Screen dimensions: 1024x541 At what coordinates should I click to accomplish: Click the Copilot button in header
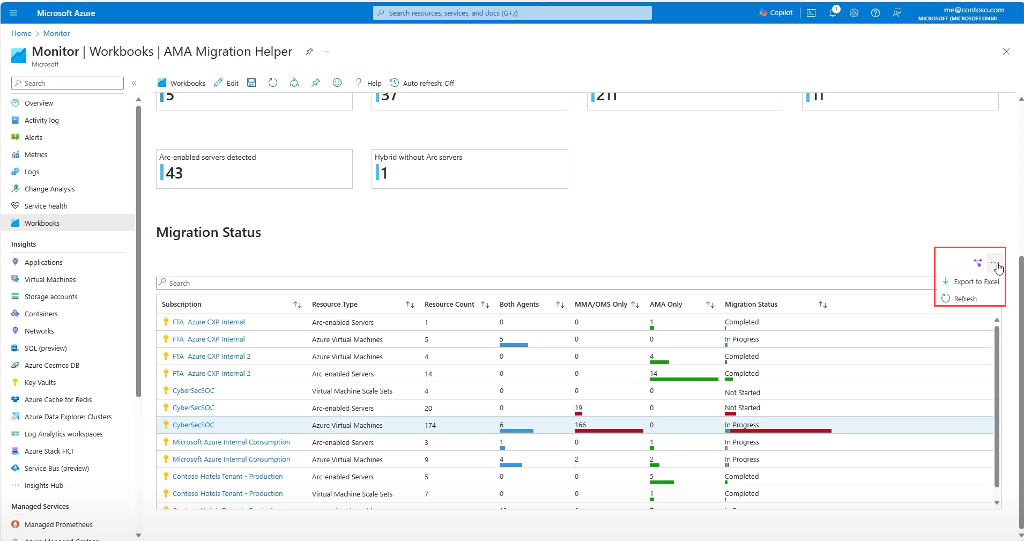coord(776,13)
